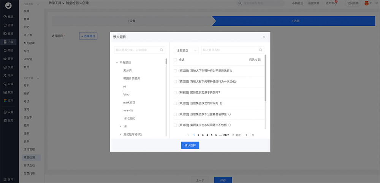Open the 店铺 shop sidebar icon
The width and height of the screenshot is (380, 183).
[5, 25]
